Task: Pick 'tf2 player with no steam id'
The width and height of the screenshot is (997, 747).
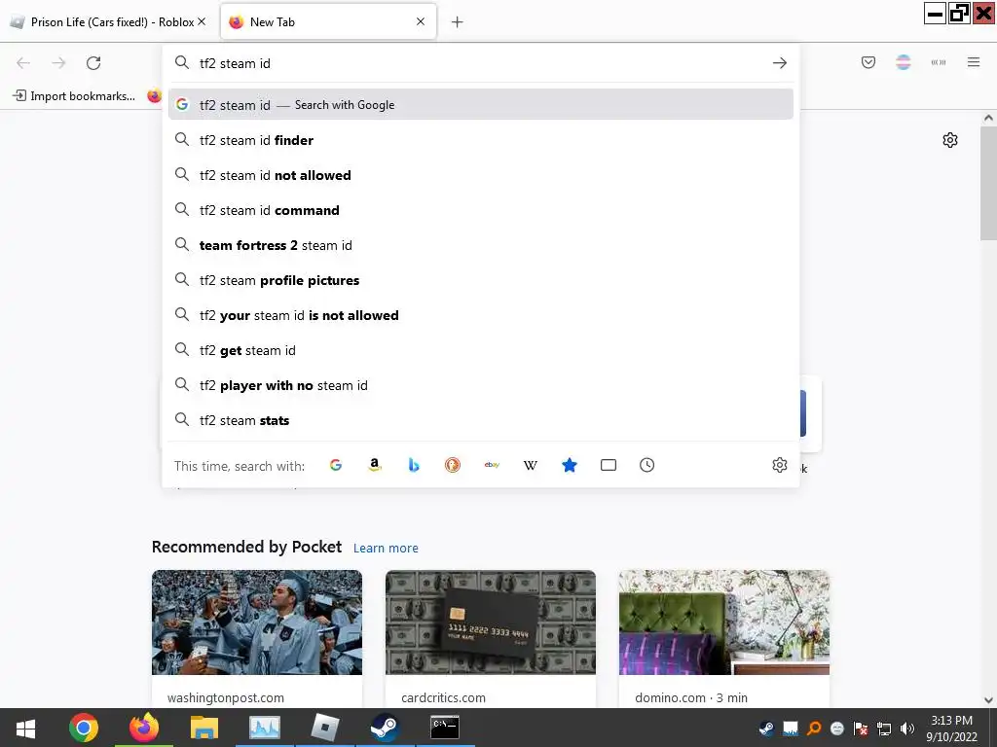Action: click(x=481, y=385)
